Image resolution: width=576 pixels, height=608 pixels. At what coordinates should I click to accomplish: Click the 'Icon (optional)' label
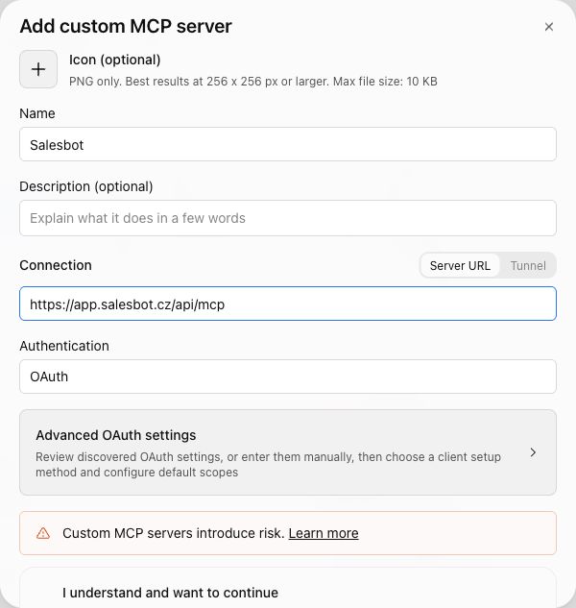(x=115, y=60)
